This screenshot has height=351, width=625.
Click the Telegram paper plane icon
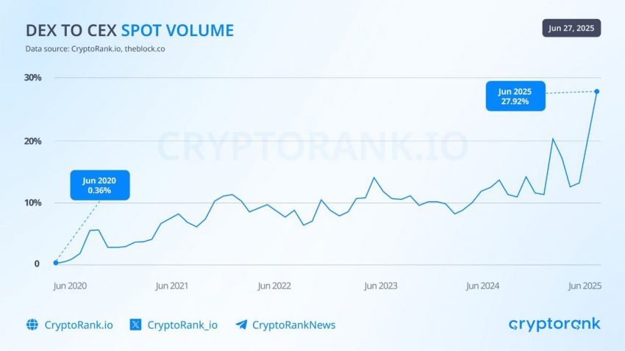[x=241, y=325]
